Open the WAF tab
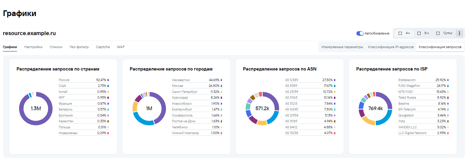The image size is (468, 161). pyautogui.click(x=121, y=47)
